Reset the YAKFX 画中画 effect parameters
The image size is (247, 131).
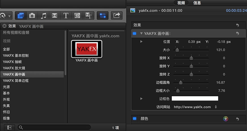pyautogui.click(x=237, y=33)
